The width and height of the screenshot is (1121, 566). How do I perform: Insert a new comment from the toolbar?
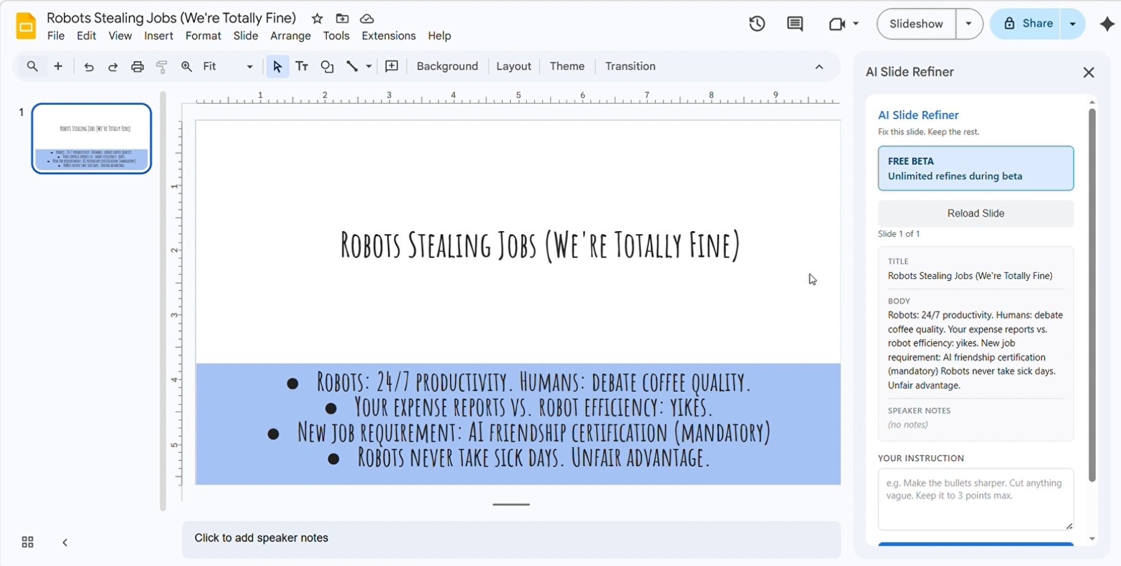(391, 66)
